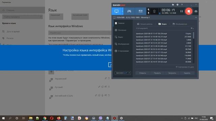
Task: Open scheduled recording clock icon in title bar
Action: (178, 5)
